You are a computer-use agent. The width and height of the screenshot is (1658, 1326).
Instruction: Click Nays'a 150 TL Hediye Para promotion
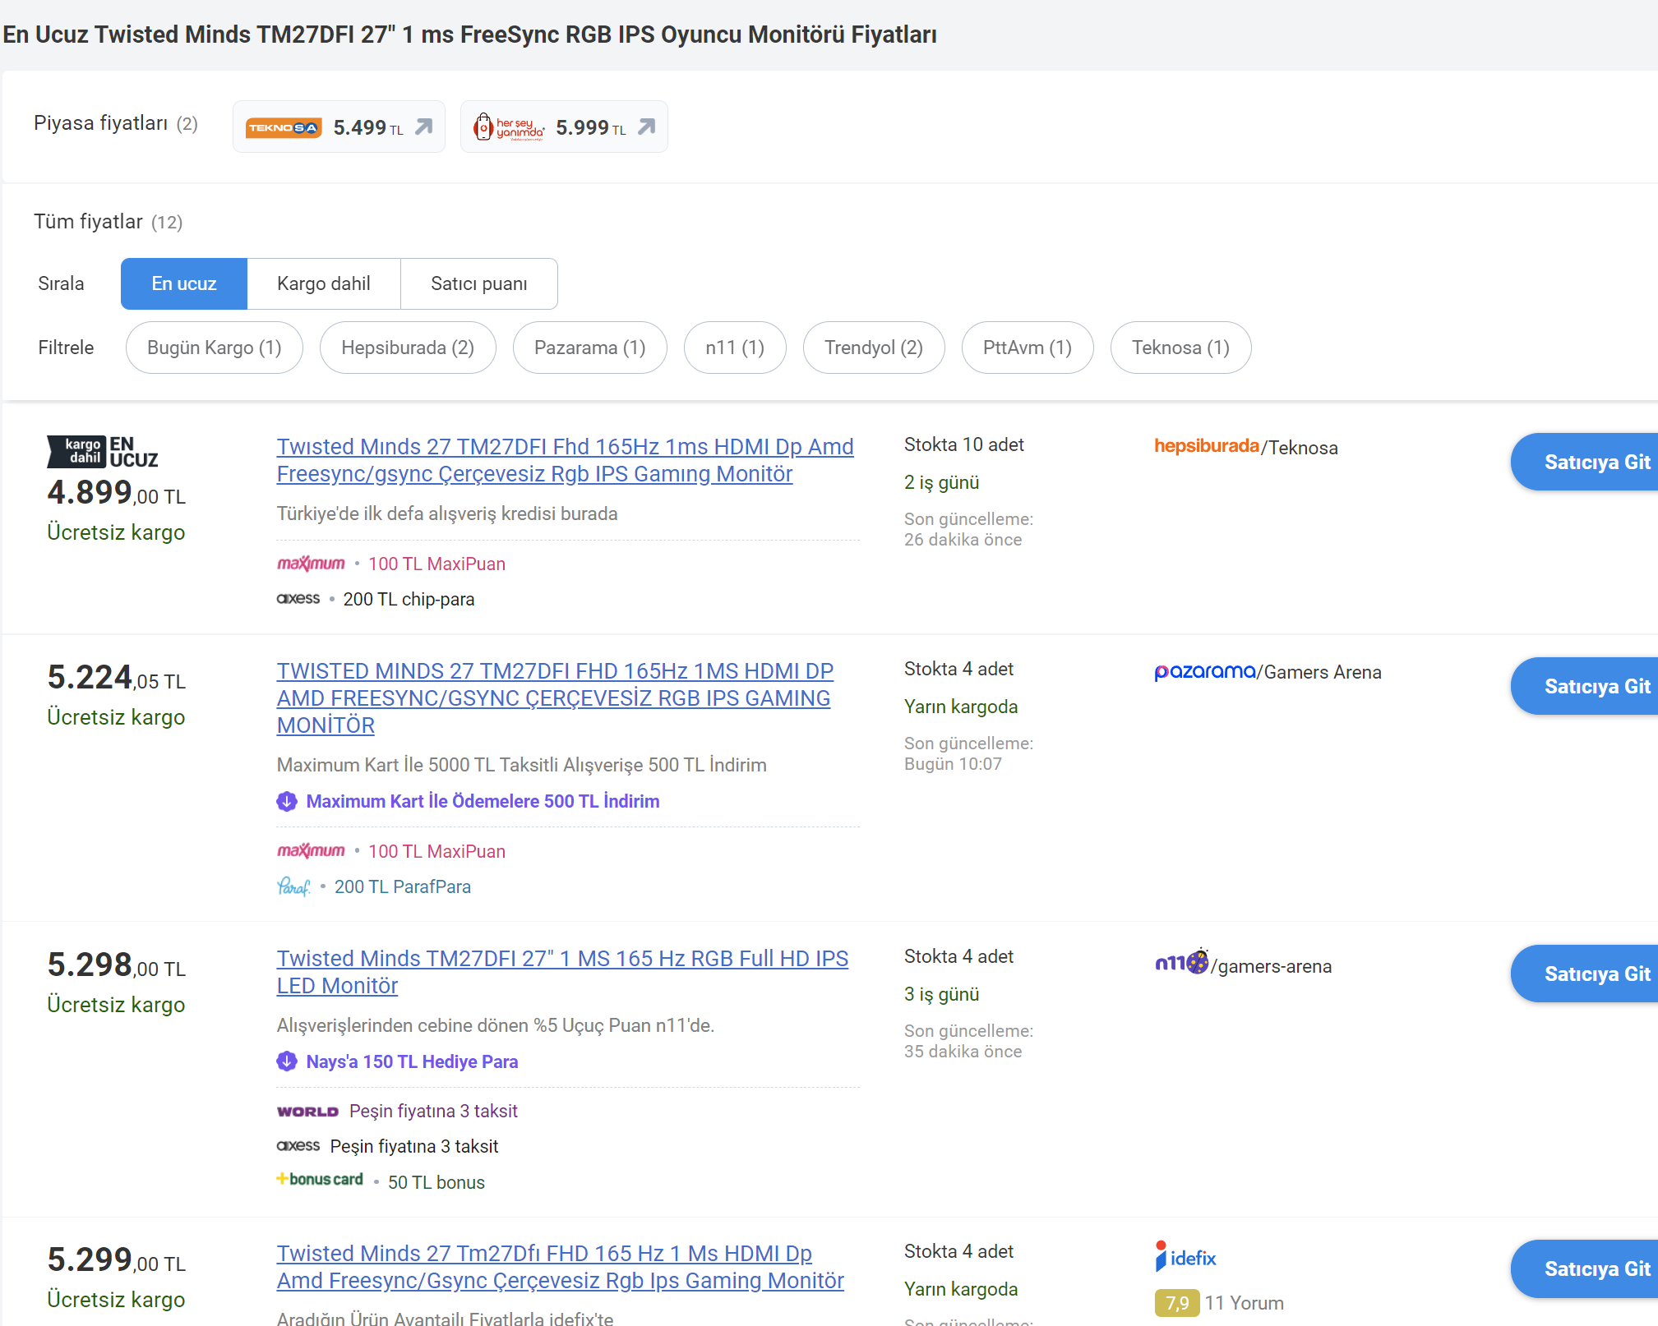pyautogui.click(x=411, y=1061)
